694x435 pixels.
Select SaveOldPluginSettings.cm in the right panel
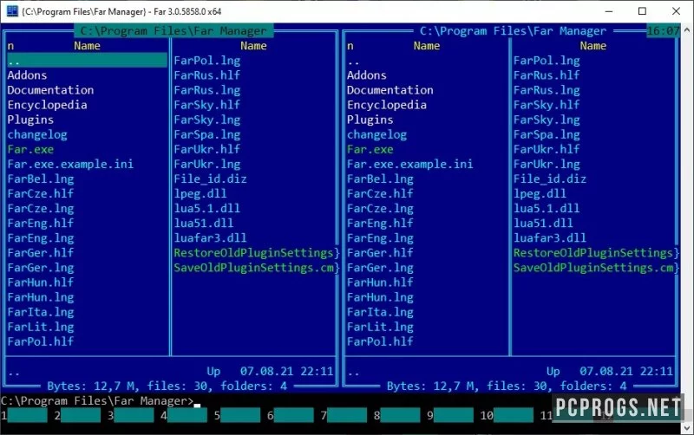pos(593,268)
